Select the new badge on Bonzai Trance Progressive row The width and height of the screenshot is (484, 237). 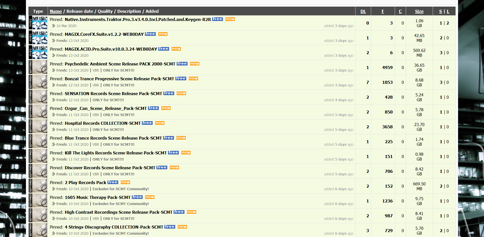point(193,78)
